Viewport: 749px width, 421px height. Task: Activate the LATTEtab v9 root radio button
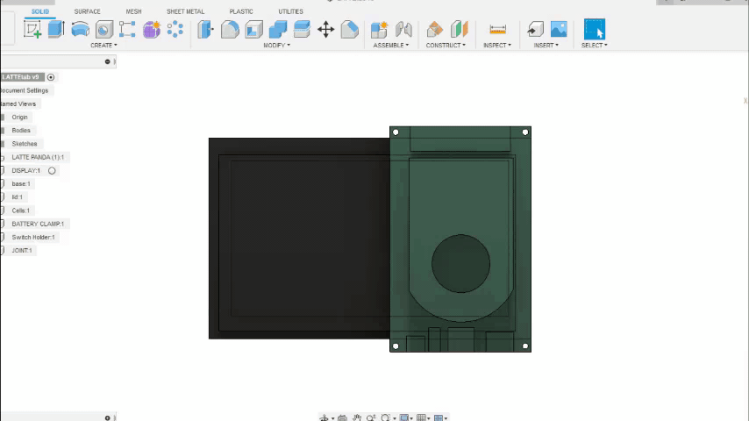(51, 77)
